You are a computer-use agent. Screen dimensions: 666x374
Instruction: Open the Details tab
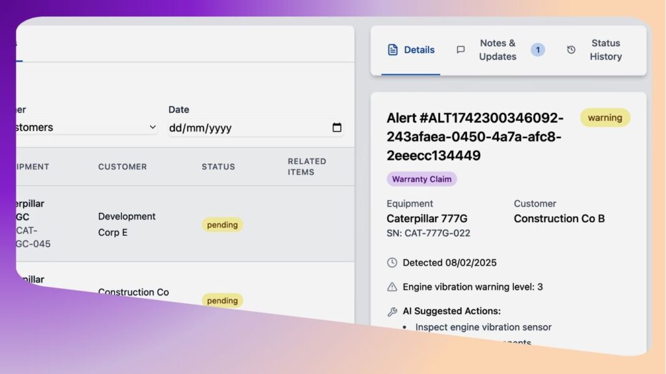pyautogui.click(x=411, y=50)
